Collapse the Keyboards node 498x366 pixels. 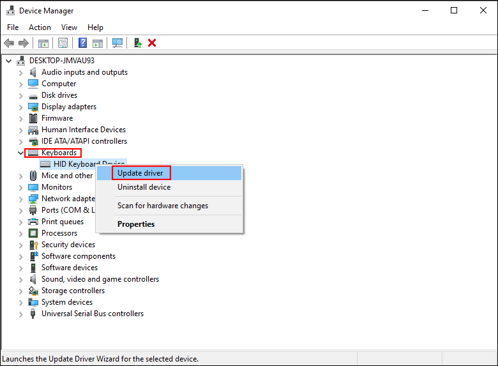pyautogui.click(x=20, y=153)
